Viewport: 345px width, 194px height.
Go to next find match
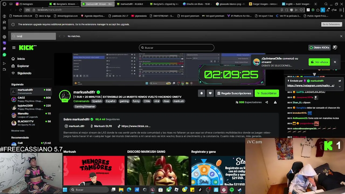(x=64, y=36)
